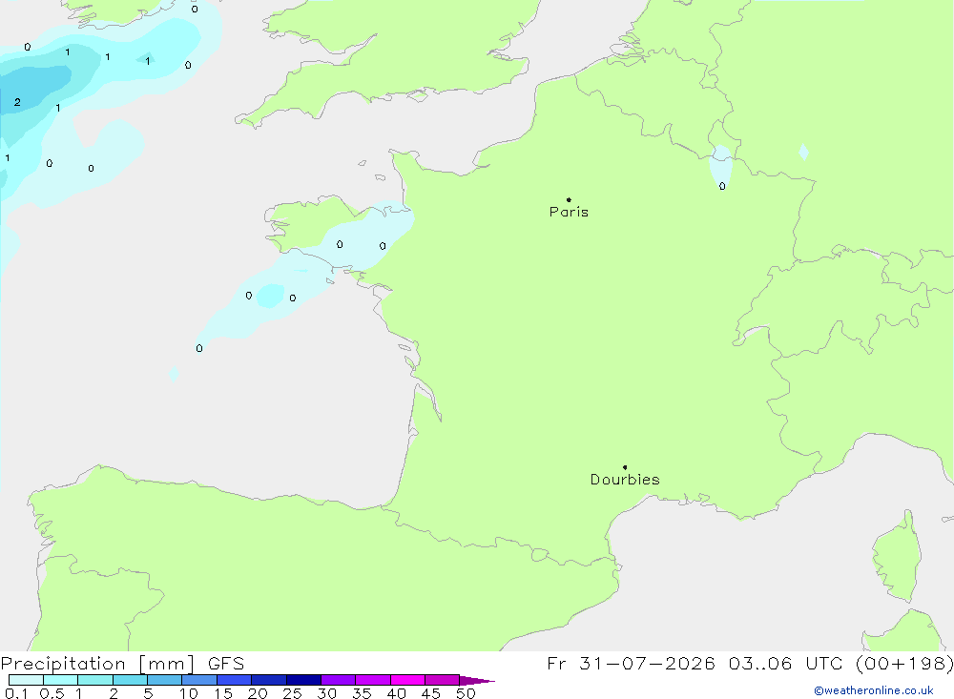Click the "10" legend scale label
This screenshot has height=699, width=954.
point(189,693)
